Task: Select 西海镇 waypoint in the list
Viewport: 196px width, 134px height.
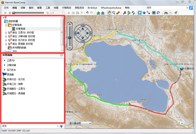Action: [x=10, y=74]
